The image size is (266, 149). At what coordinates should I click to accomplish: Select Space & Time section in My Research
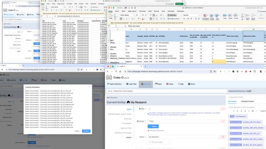[x=126, y=128]
